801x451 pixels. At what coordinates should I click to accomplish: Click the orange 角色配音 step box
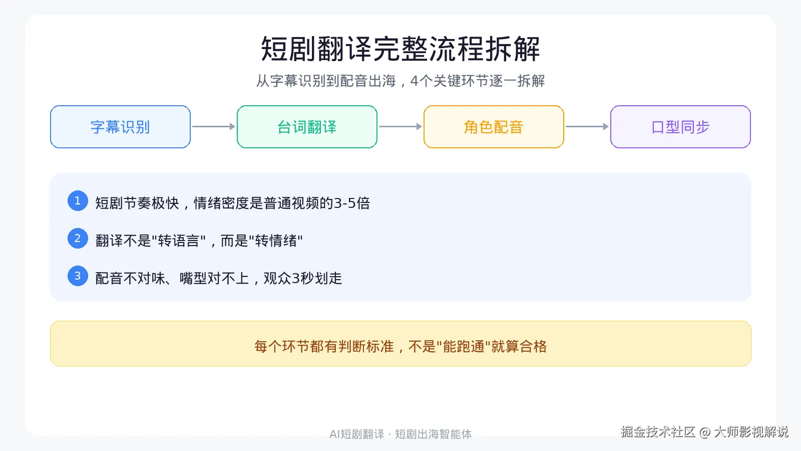click(494, 127)
